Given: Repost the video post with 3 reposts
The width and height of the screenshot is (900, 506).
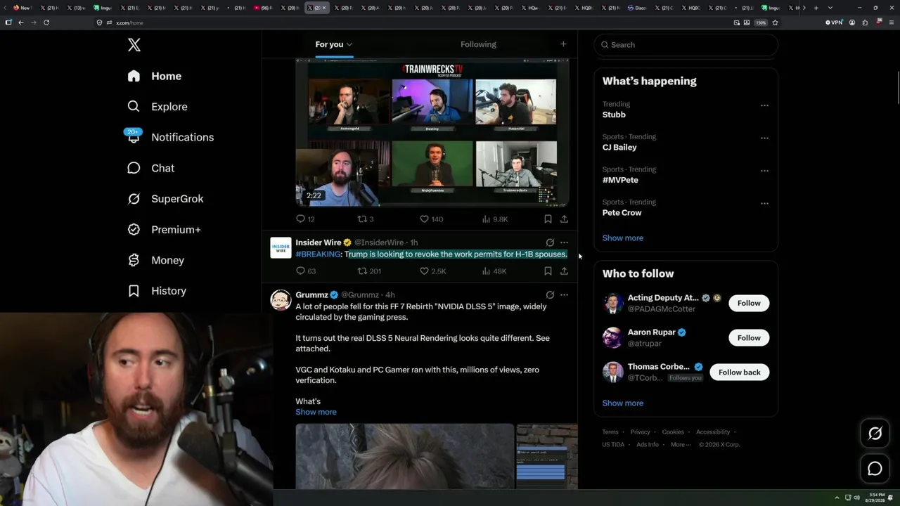Looking at the screenshot, I should pos(366,219).
